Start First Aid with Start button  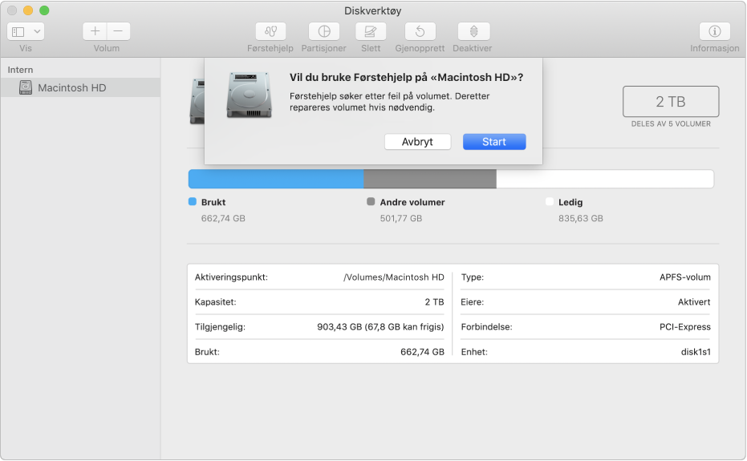[x=494, y=142]
